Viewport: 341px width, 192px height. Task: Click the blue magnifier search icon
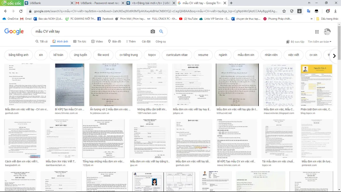coord(161,32)
